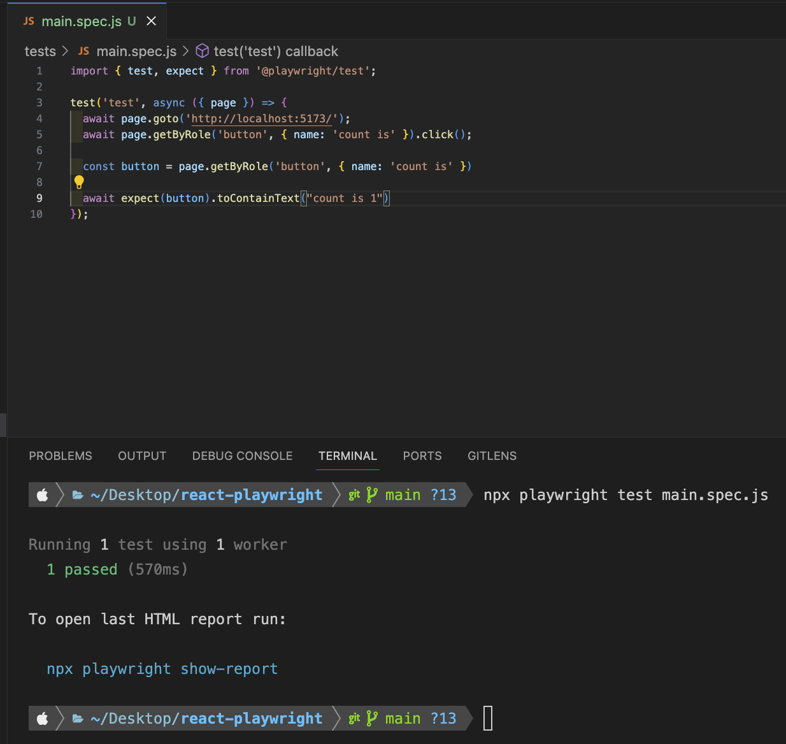This screenshot has height=744, width=786.
Task: Close the main.spec.js editor tab
Action: [x=151, y=21]
